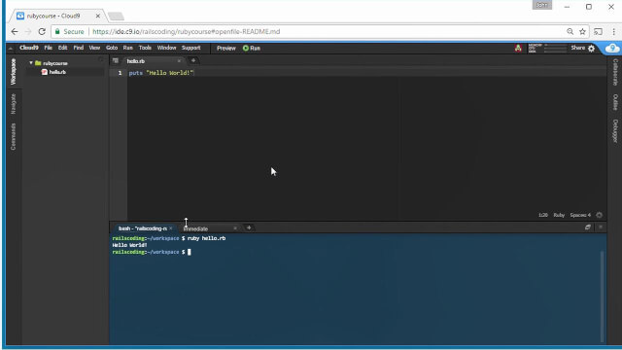This screenshot has height=350, width=622.
Task: Open the Run menu in menu bar
Action: pyautogui.click(x=127, y=48)
